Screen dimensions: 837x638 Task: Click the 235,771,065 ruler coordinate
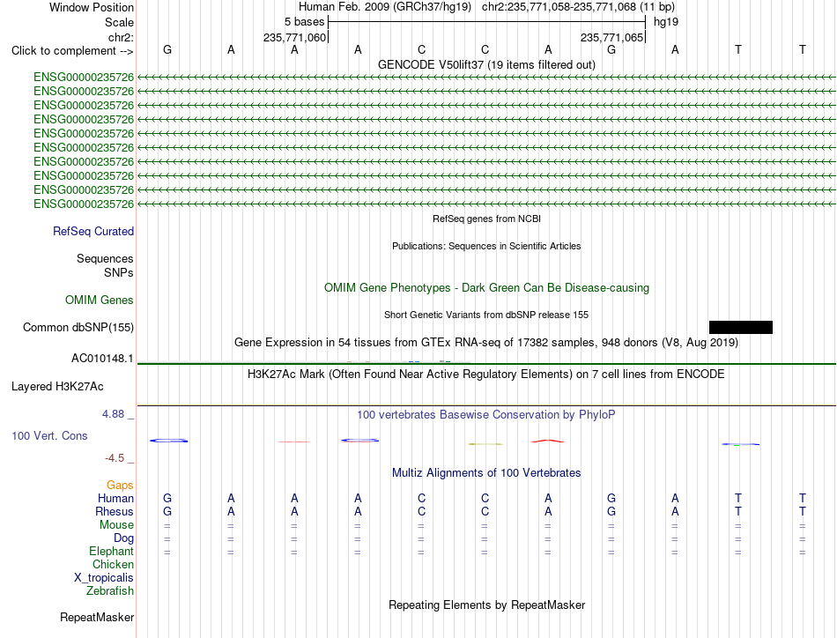(611, 37)
